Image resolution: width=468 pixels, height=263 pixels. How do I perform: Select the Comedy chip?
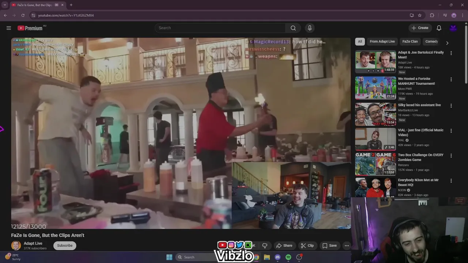[x=432, y=41]
